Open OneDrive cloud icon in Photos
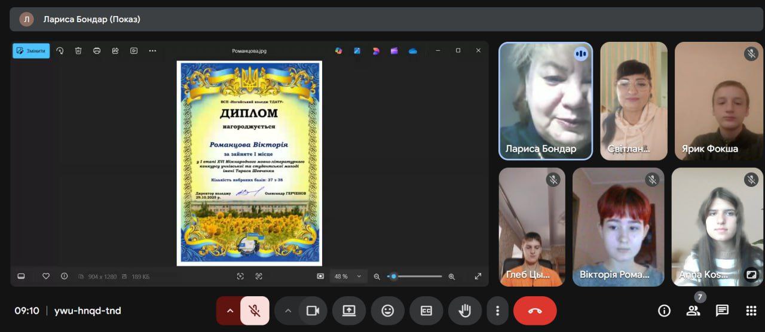765x332 pixels. pyautogui.click(x=412, y=51)
